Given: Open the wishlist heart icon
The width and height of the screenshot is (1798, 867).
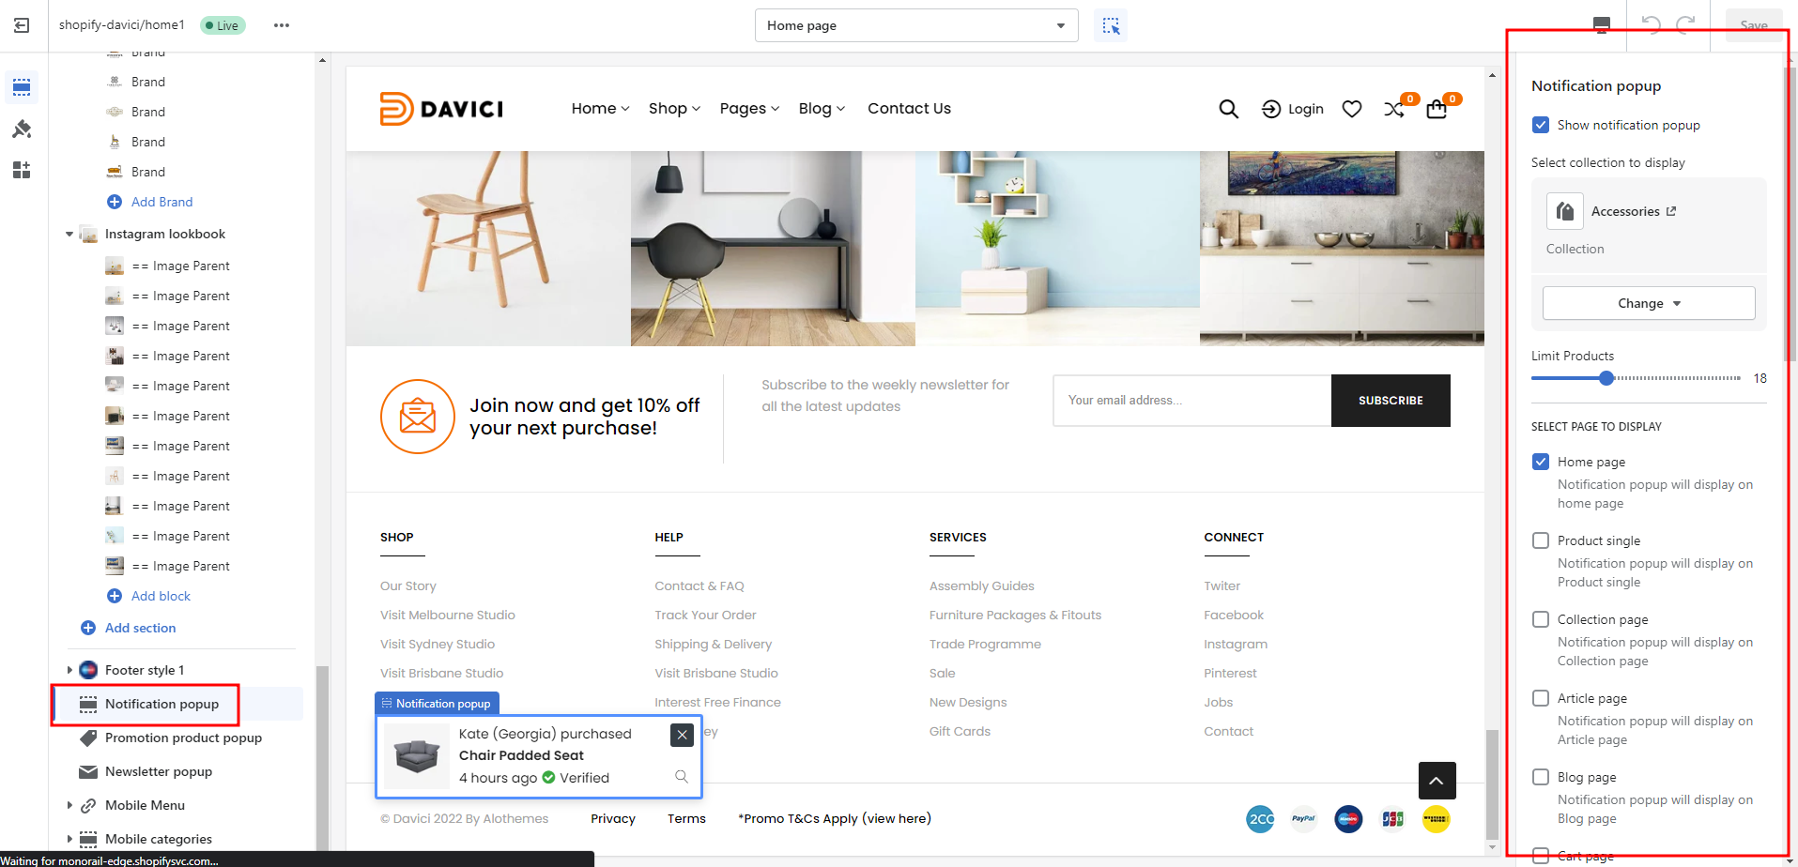Looking at the screenshot, I should [1352, 110].
